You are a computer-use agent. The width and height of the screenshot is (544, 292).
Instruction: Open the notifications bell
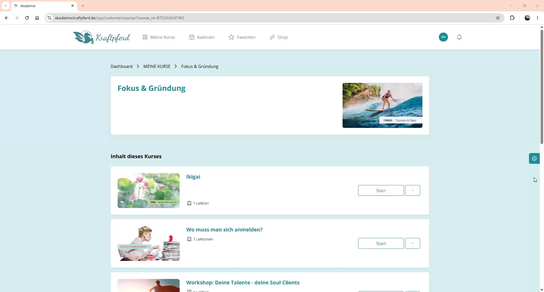(x=459, y=37)
